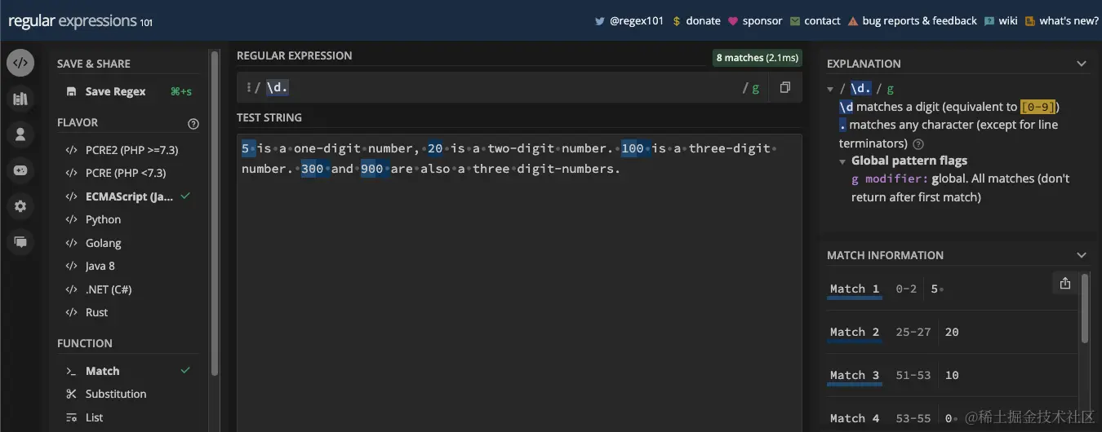1102x432 pixels.
Task: Select PCRE (PHP <7.3) flavor
Action: [x=127, y=173]
